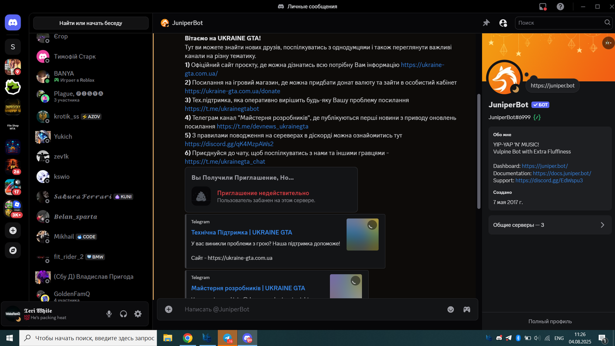The image size is (615, 346).
Task: Add a server with the plus icon
Action: pos(13,231)
